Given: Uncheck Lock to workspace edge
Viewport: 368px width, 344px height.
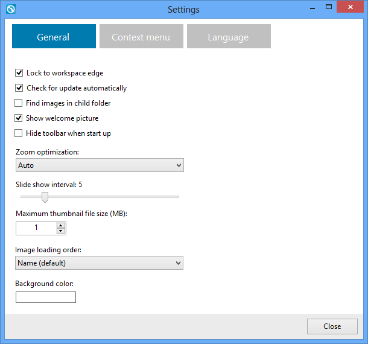Looking at the screenshot, I should coord(19,73).
